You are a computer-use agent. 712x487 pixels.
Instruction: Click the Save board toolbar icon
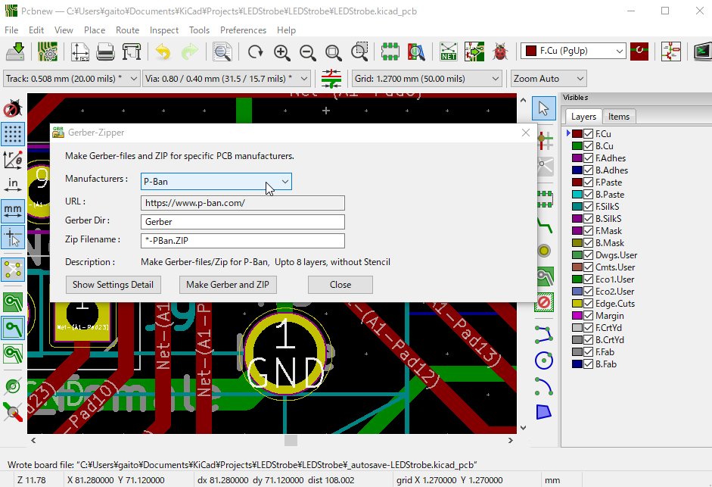(x=15, y=52)
